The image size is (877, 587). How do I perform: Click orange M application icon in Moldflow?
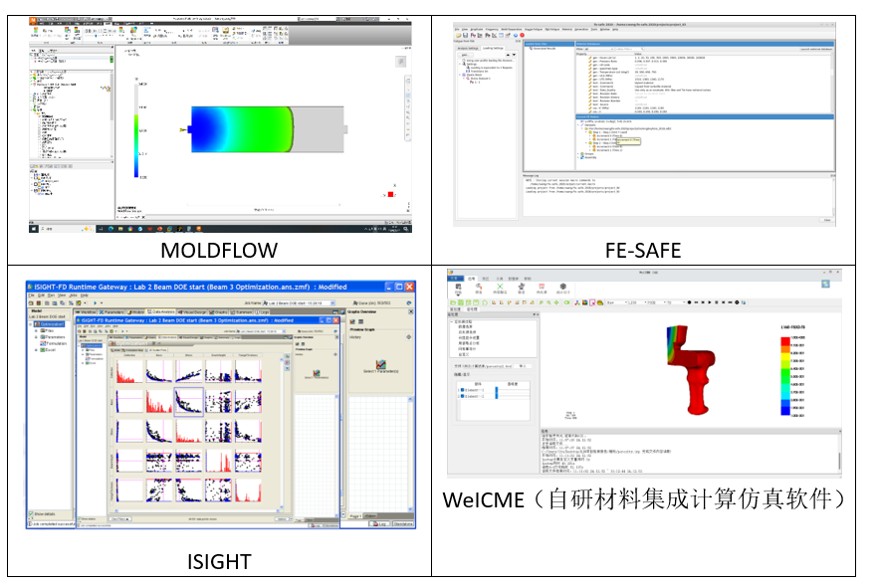click(33, 20)
